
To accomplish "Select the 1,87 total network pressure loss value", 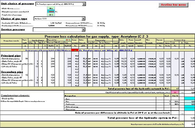I will 190,88.
